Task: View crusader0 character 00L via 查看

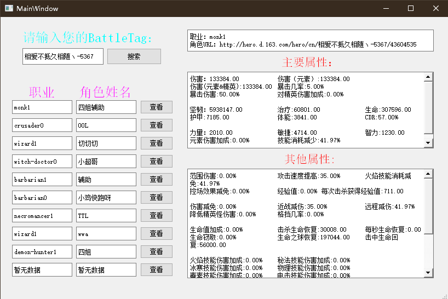Action: click(157, 125)
